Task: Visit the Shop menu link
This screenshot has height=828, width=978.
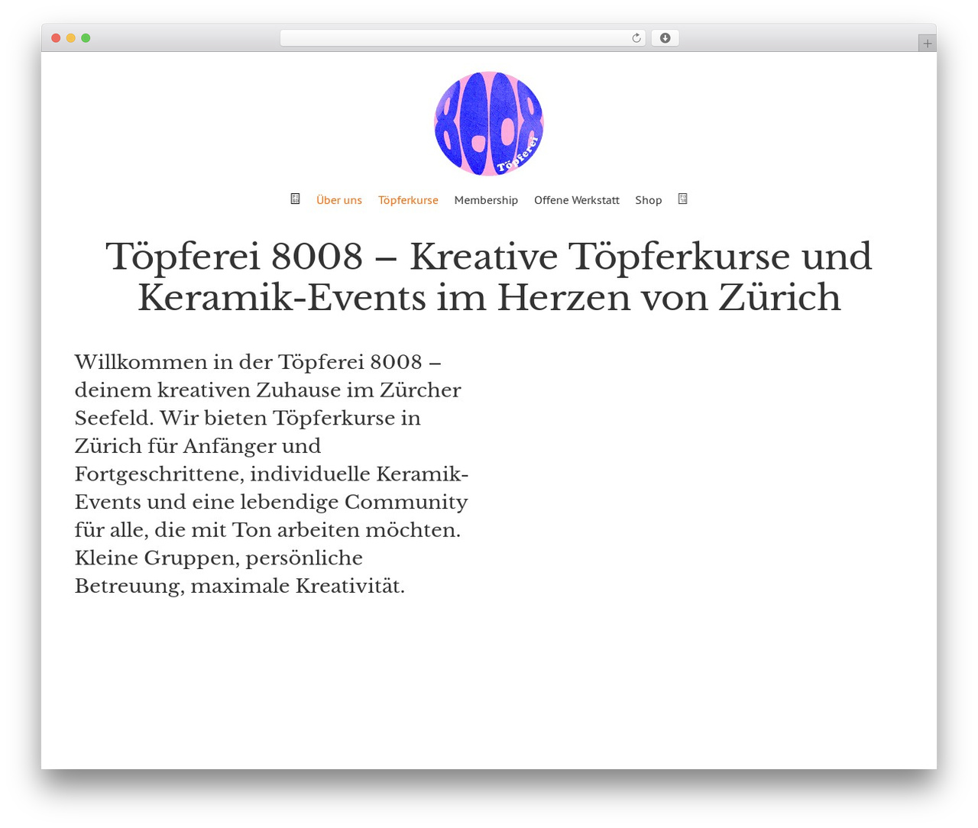Action: 649,200
